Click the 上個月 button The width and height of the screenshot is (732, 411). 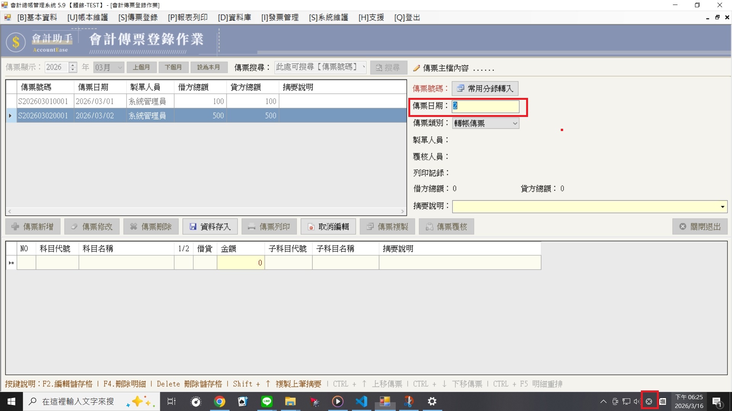click(141, 67)
